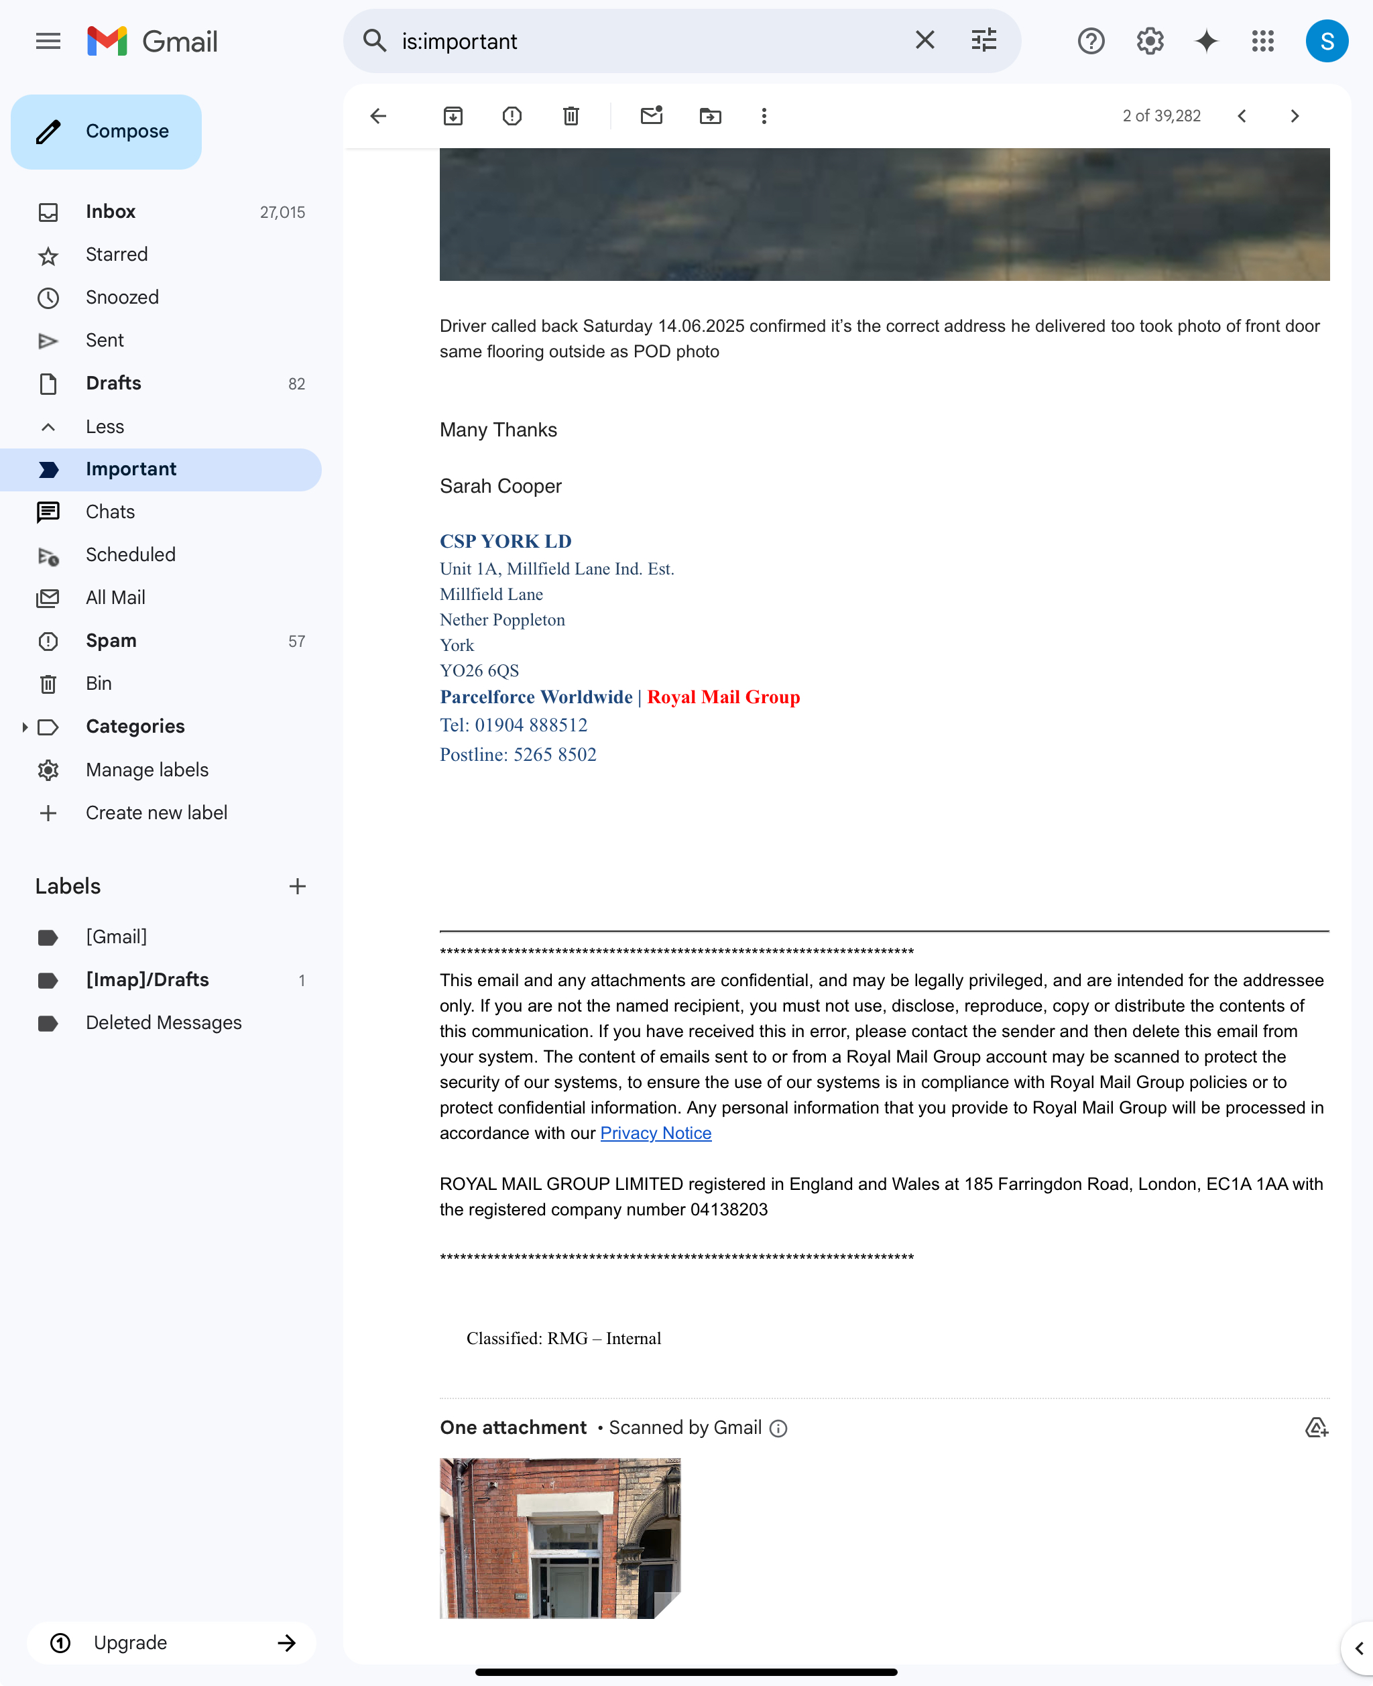Open the building photo attachment thumbnail
Image resolution: width=1373 pixels, height=1686 pixels.
click(x=560, y=1538)
